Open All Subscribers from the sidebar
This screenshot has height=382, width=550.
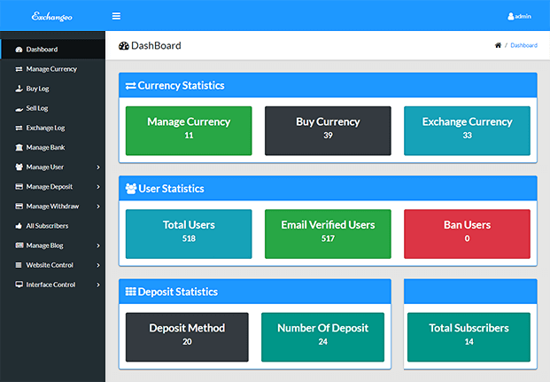[x=52, y=226]
